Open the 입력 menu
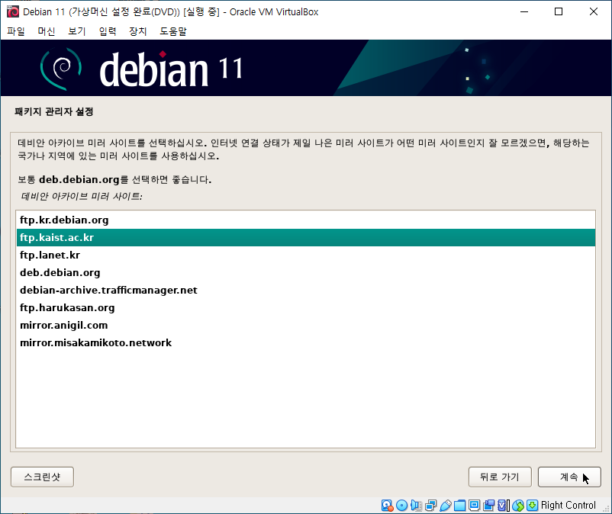Viewport: 612px width, 514px height. point(108,31)
